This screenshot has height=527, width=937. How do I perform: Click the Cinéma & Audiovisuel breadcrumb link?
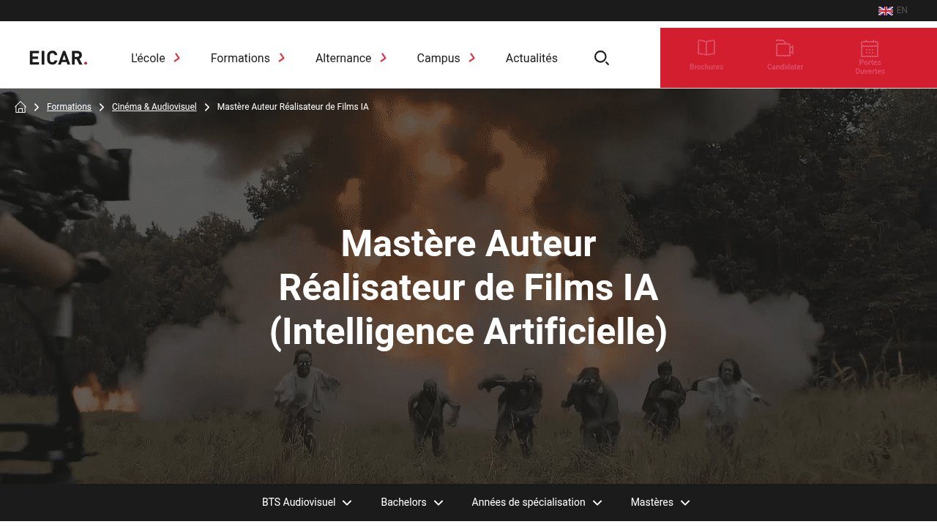[154, 107]
